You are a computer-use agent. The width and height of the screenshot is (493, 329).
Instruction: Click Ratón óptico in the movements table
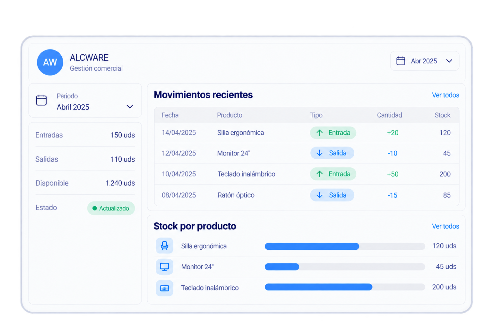pyautogui.click(x=236, y=195)
